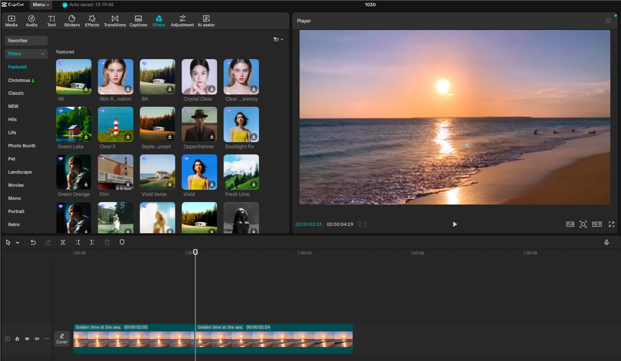The image size is (621, 361).
Task: Click the 16:9 aspect ratio button
Action: pyautogui.click(x=597, y=224)
